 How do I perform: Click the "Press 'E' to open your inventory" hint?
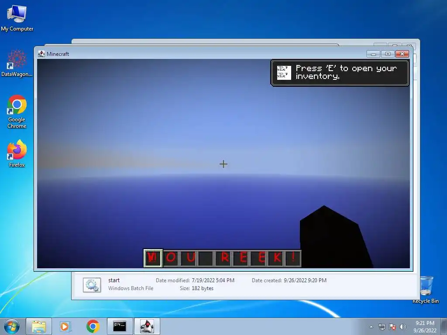pos(346,72)
